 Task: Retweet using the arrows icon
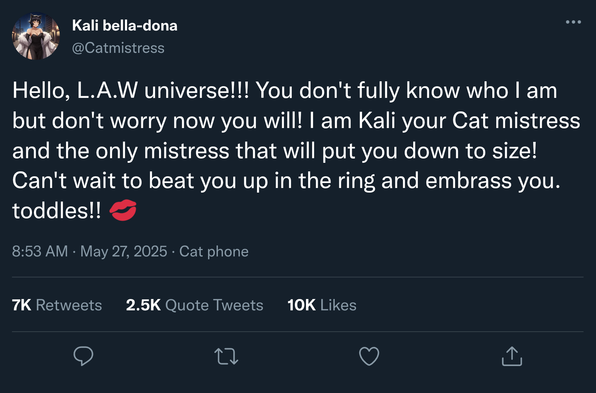(x=226, y=356)
